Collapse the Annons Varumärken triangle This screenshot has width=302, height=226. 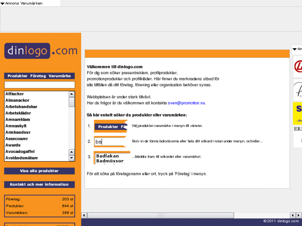[2, 3]
